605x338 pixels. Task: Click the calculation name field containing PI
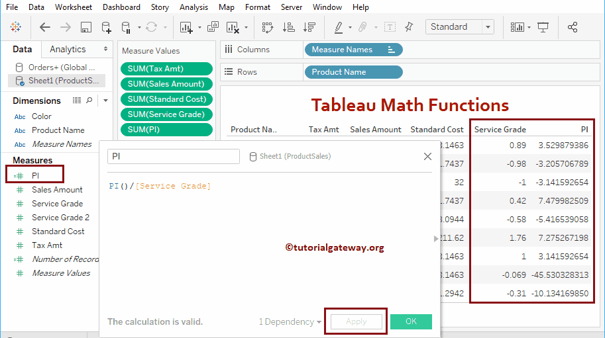(173, 156)
